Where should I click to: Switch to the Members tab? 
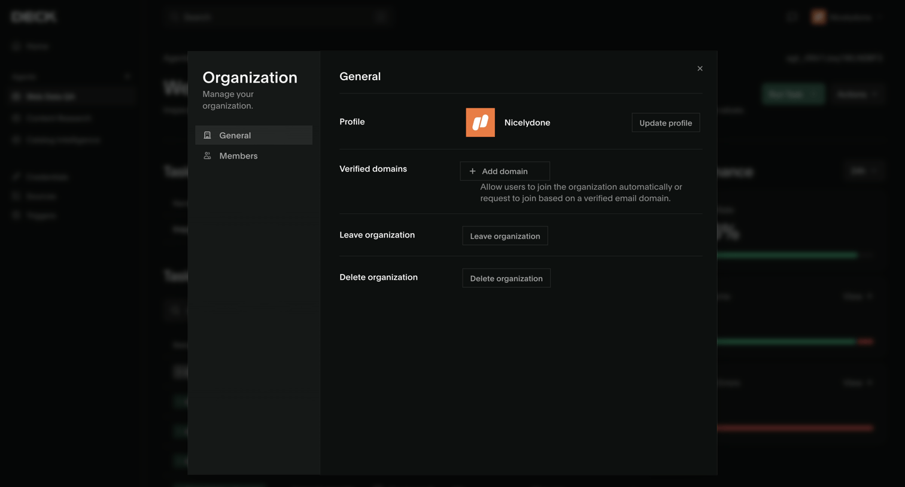pyautogui.click(x=254, y=156)
